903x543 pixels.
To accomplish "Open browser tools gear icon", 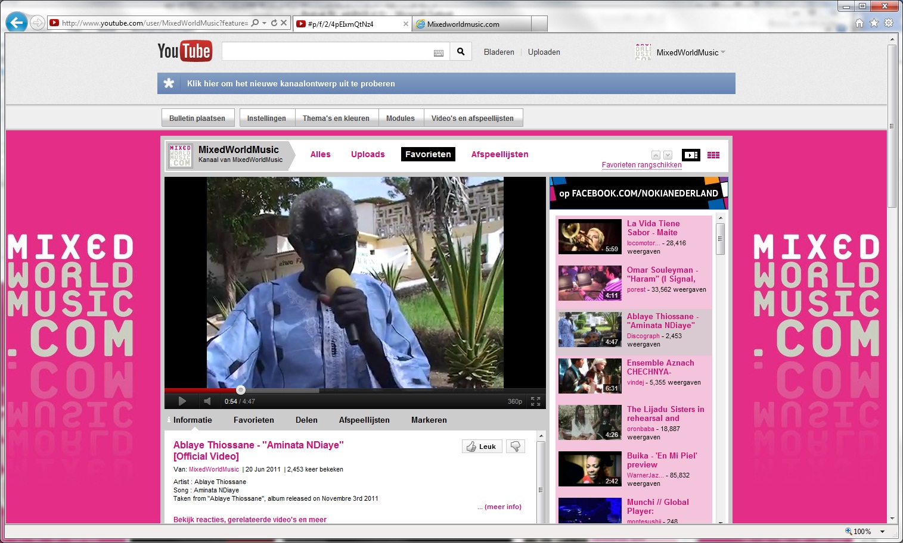I will [x=889, y=23].
